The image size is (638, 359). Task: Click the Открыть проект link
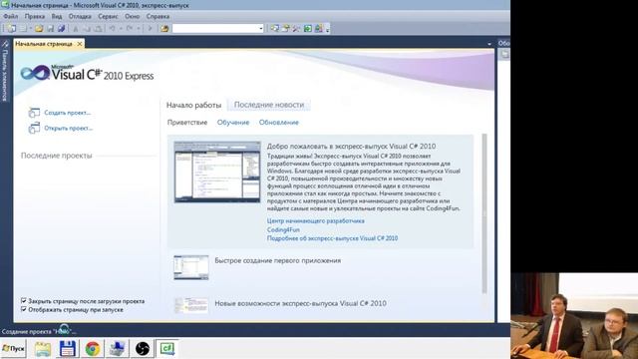[x=69, y=128]
